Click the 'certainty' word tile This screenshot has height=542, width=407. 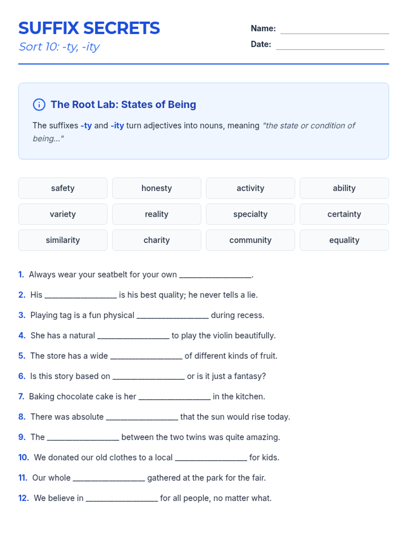(x=344, y=214)
